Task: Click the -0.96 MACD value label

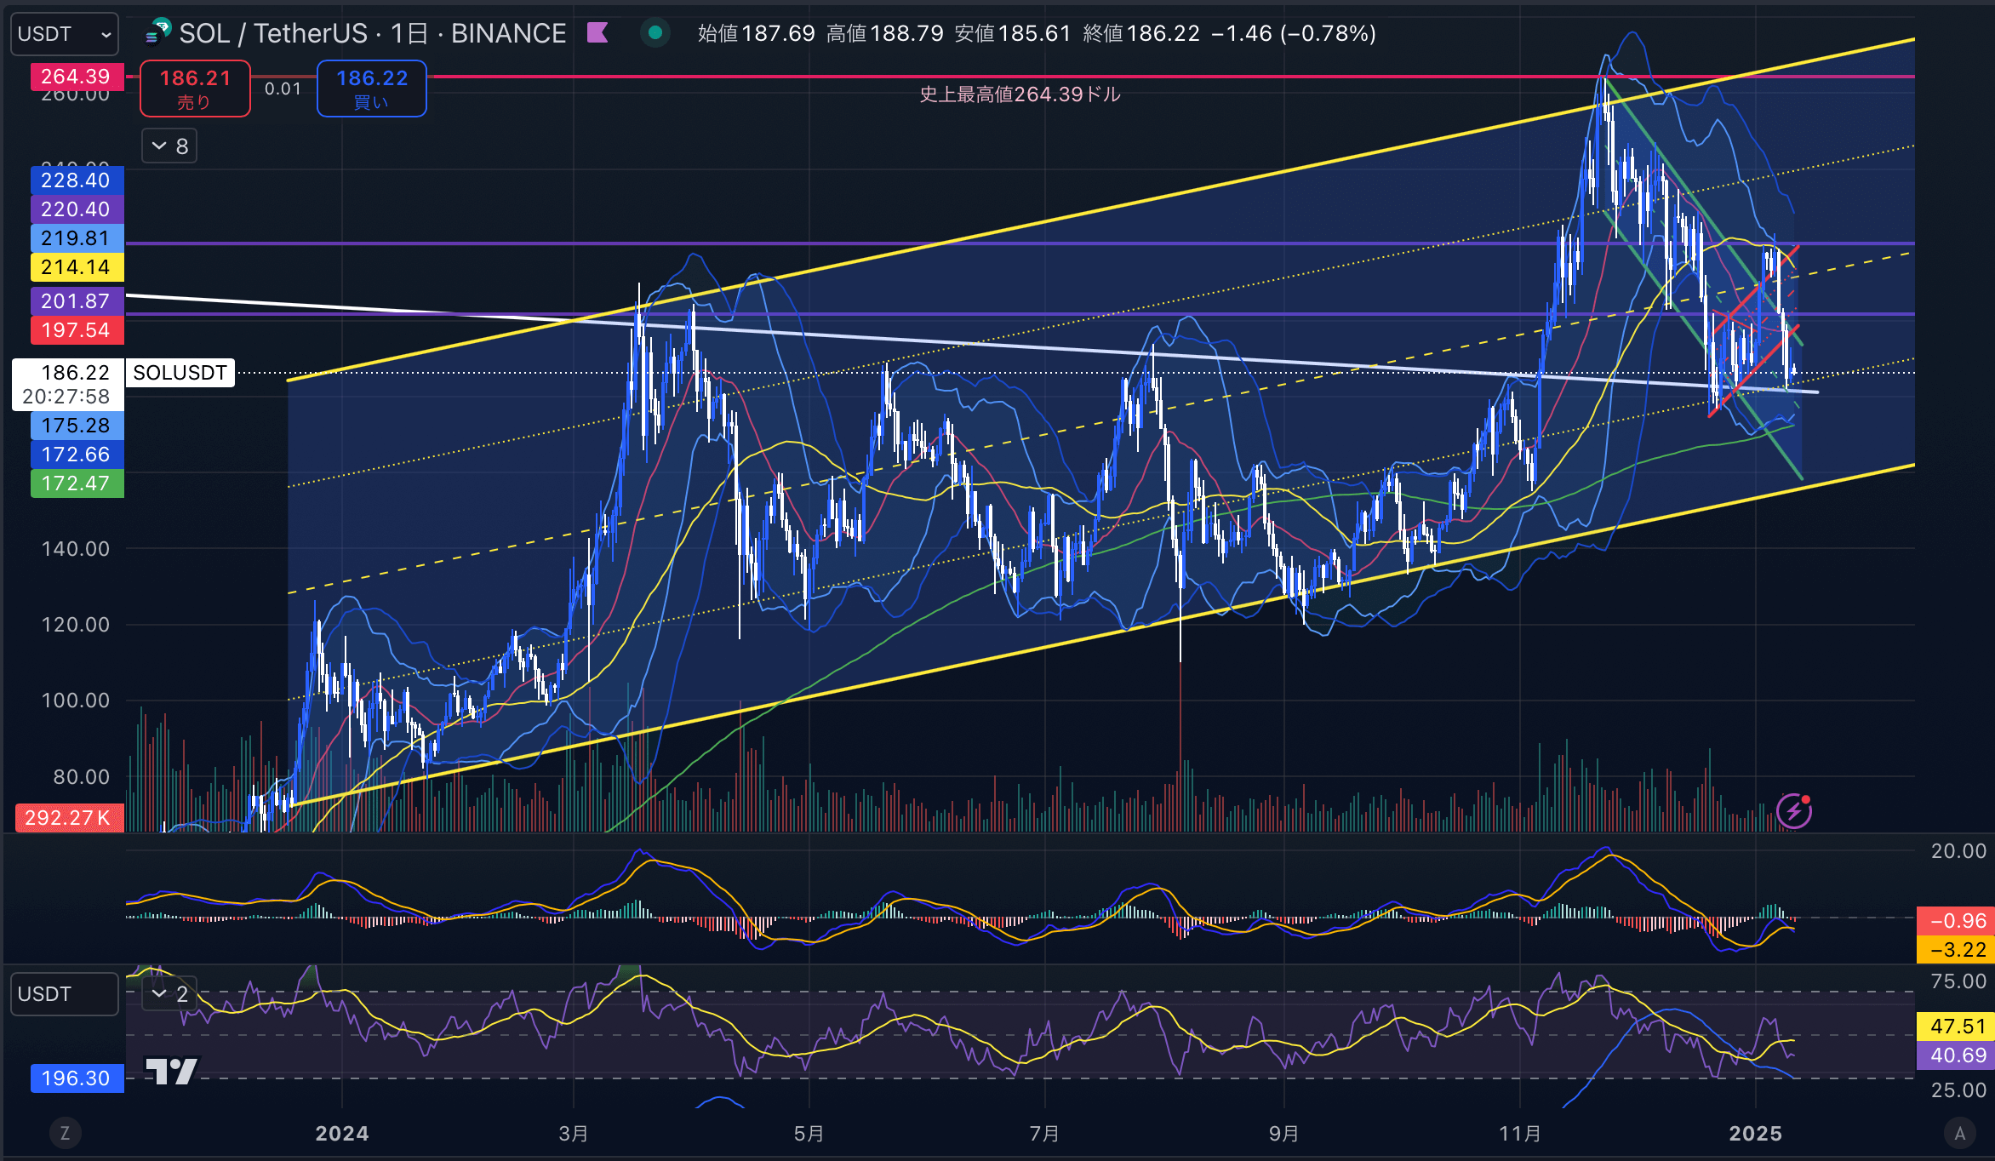Action: coord(1955,921)
